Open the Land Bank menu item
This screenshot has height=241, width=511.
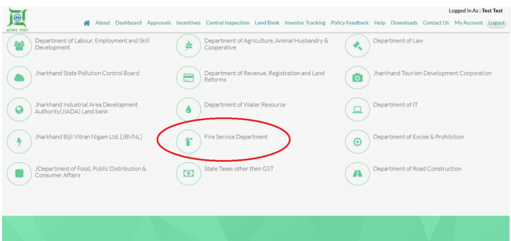click(267, 23)
